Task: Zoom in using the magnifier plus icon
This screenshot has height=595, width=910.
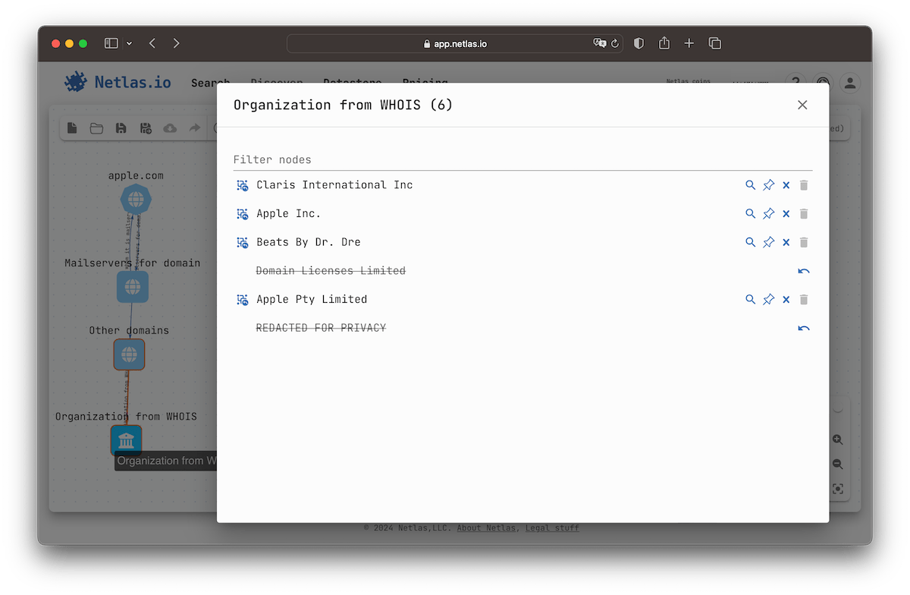Action: 837,439
